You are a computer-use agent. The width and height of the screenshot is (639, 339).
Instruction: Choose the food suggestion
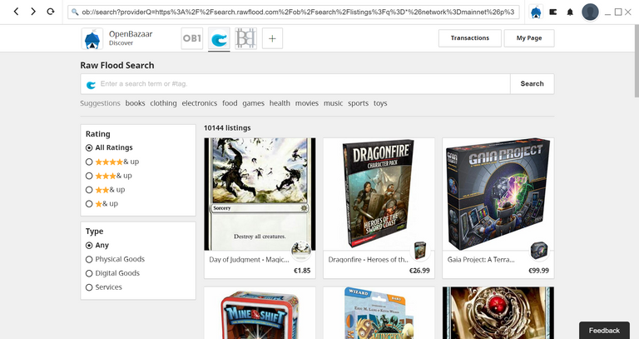230,103
